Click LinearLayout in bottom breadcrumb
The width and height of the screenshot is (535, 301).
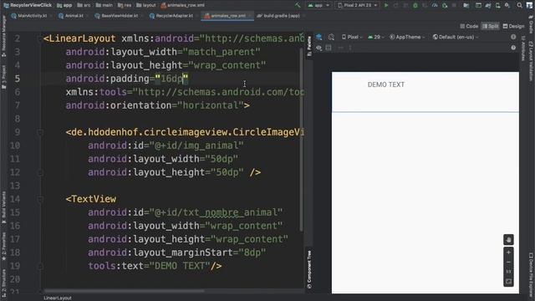pos(58,298)
